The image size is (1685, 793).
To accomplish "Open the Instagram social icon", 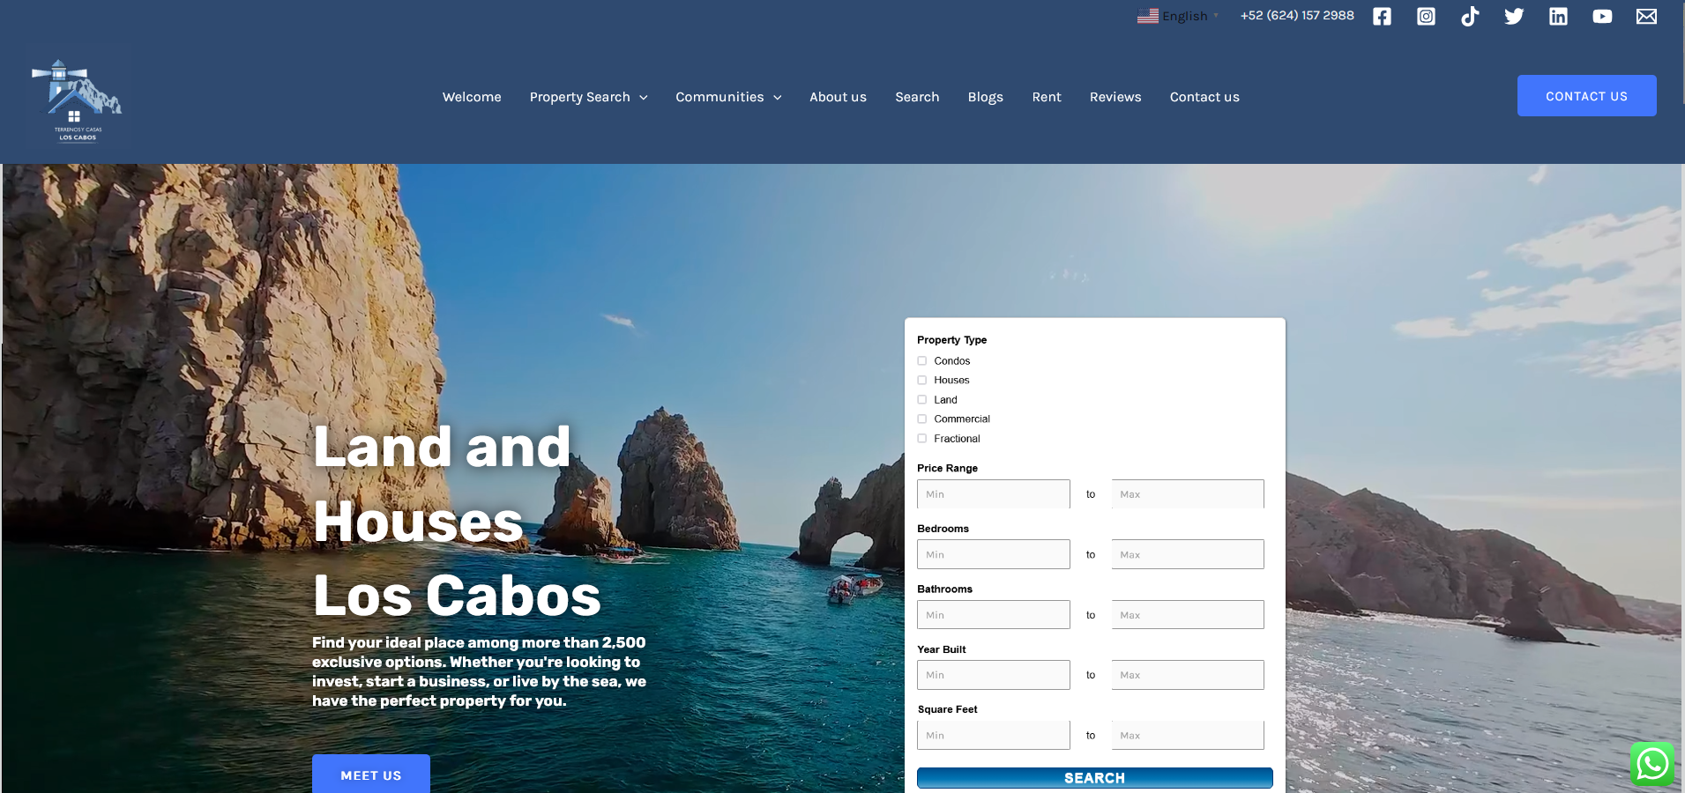I will point(1426,17).
